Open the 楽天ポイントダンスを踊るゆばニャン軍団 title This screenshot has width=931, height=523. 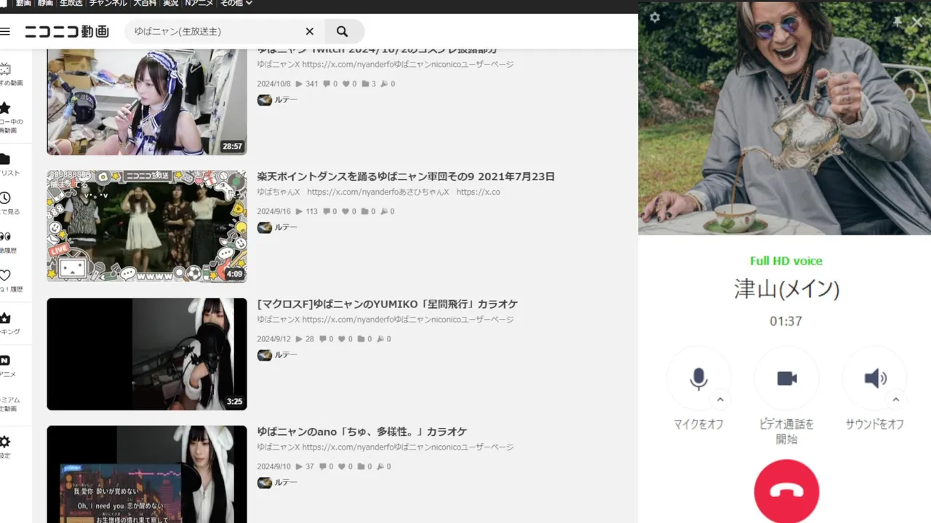coord(406,177)
